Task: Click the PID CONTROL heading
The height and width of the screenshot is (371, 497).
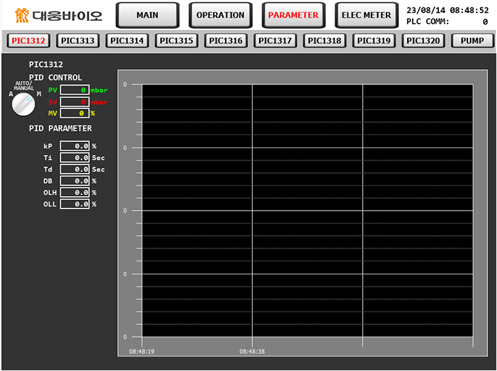Action: tap(56, 77)
